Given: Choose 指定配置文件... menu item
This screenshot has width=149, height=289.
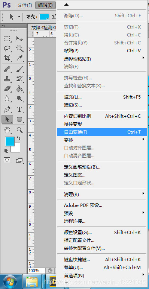Looking at the screenshot, I should point(102,240).
